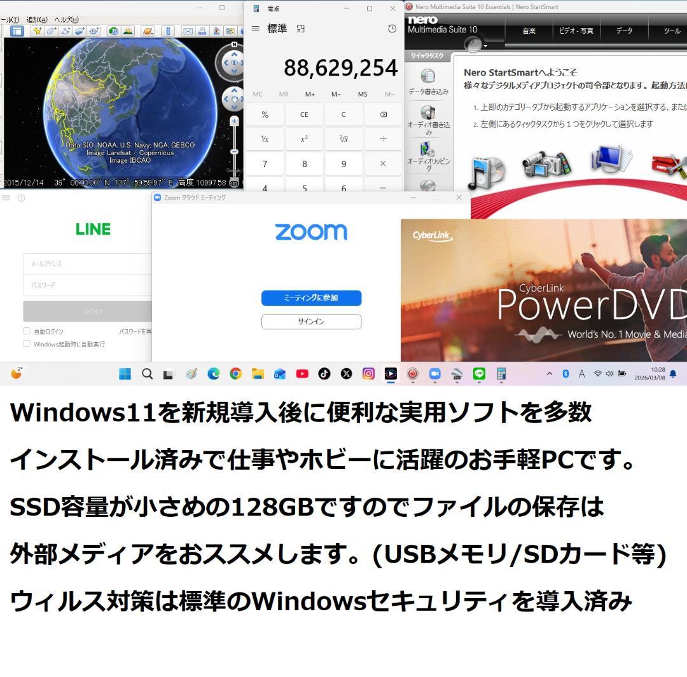
Task: Click the CE key in calculator
Action: (x=304, y=114)
